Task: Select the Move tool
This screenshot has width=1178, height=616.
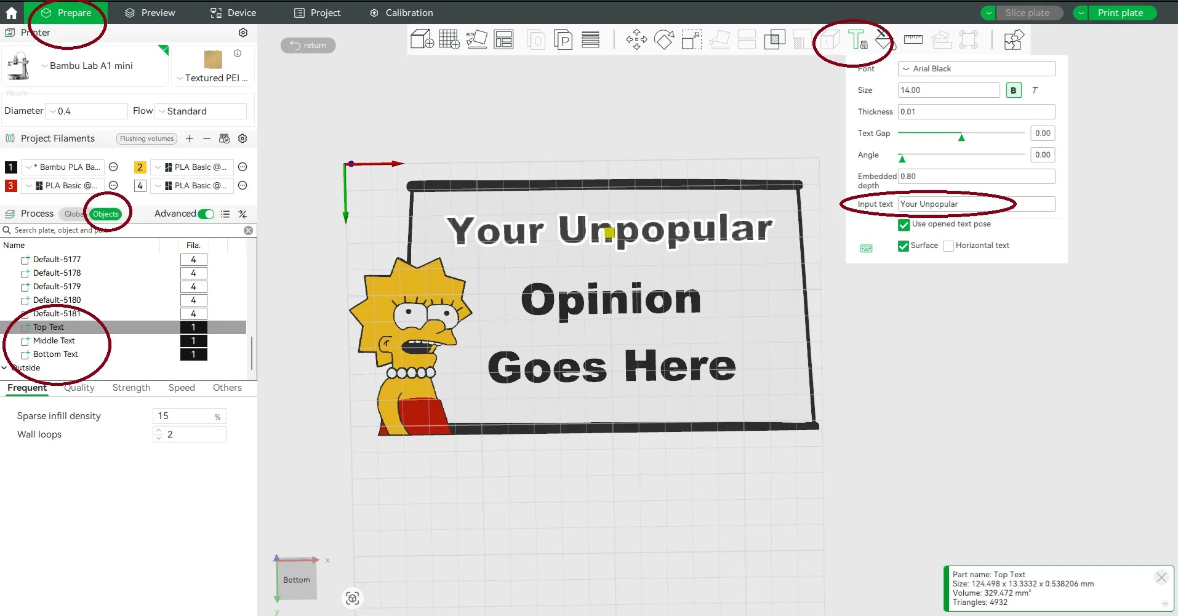Action: (x=636, y=40)
